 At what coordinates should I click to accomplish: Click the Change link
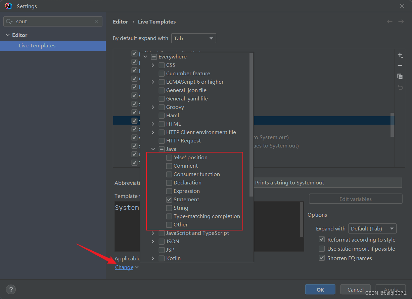coord(124,267)
